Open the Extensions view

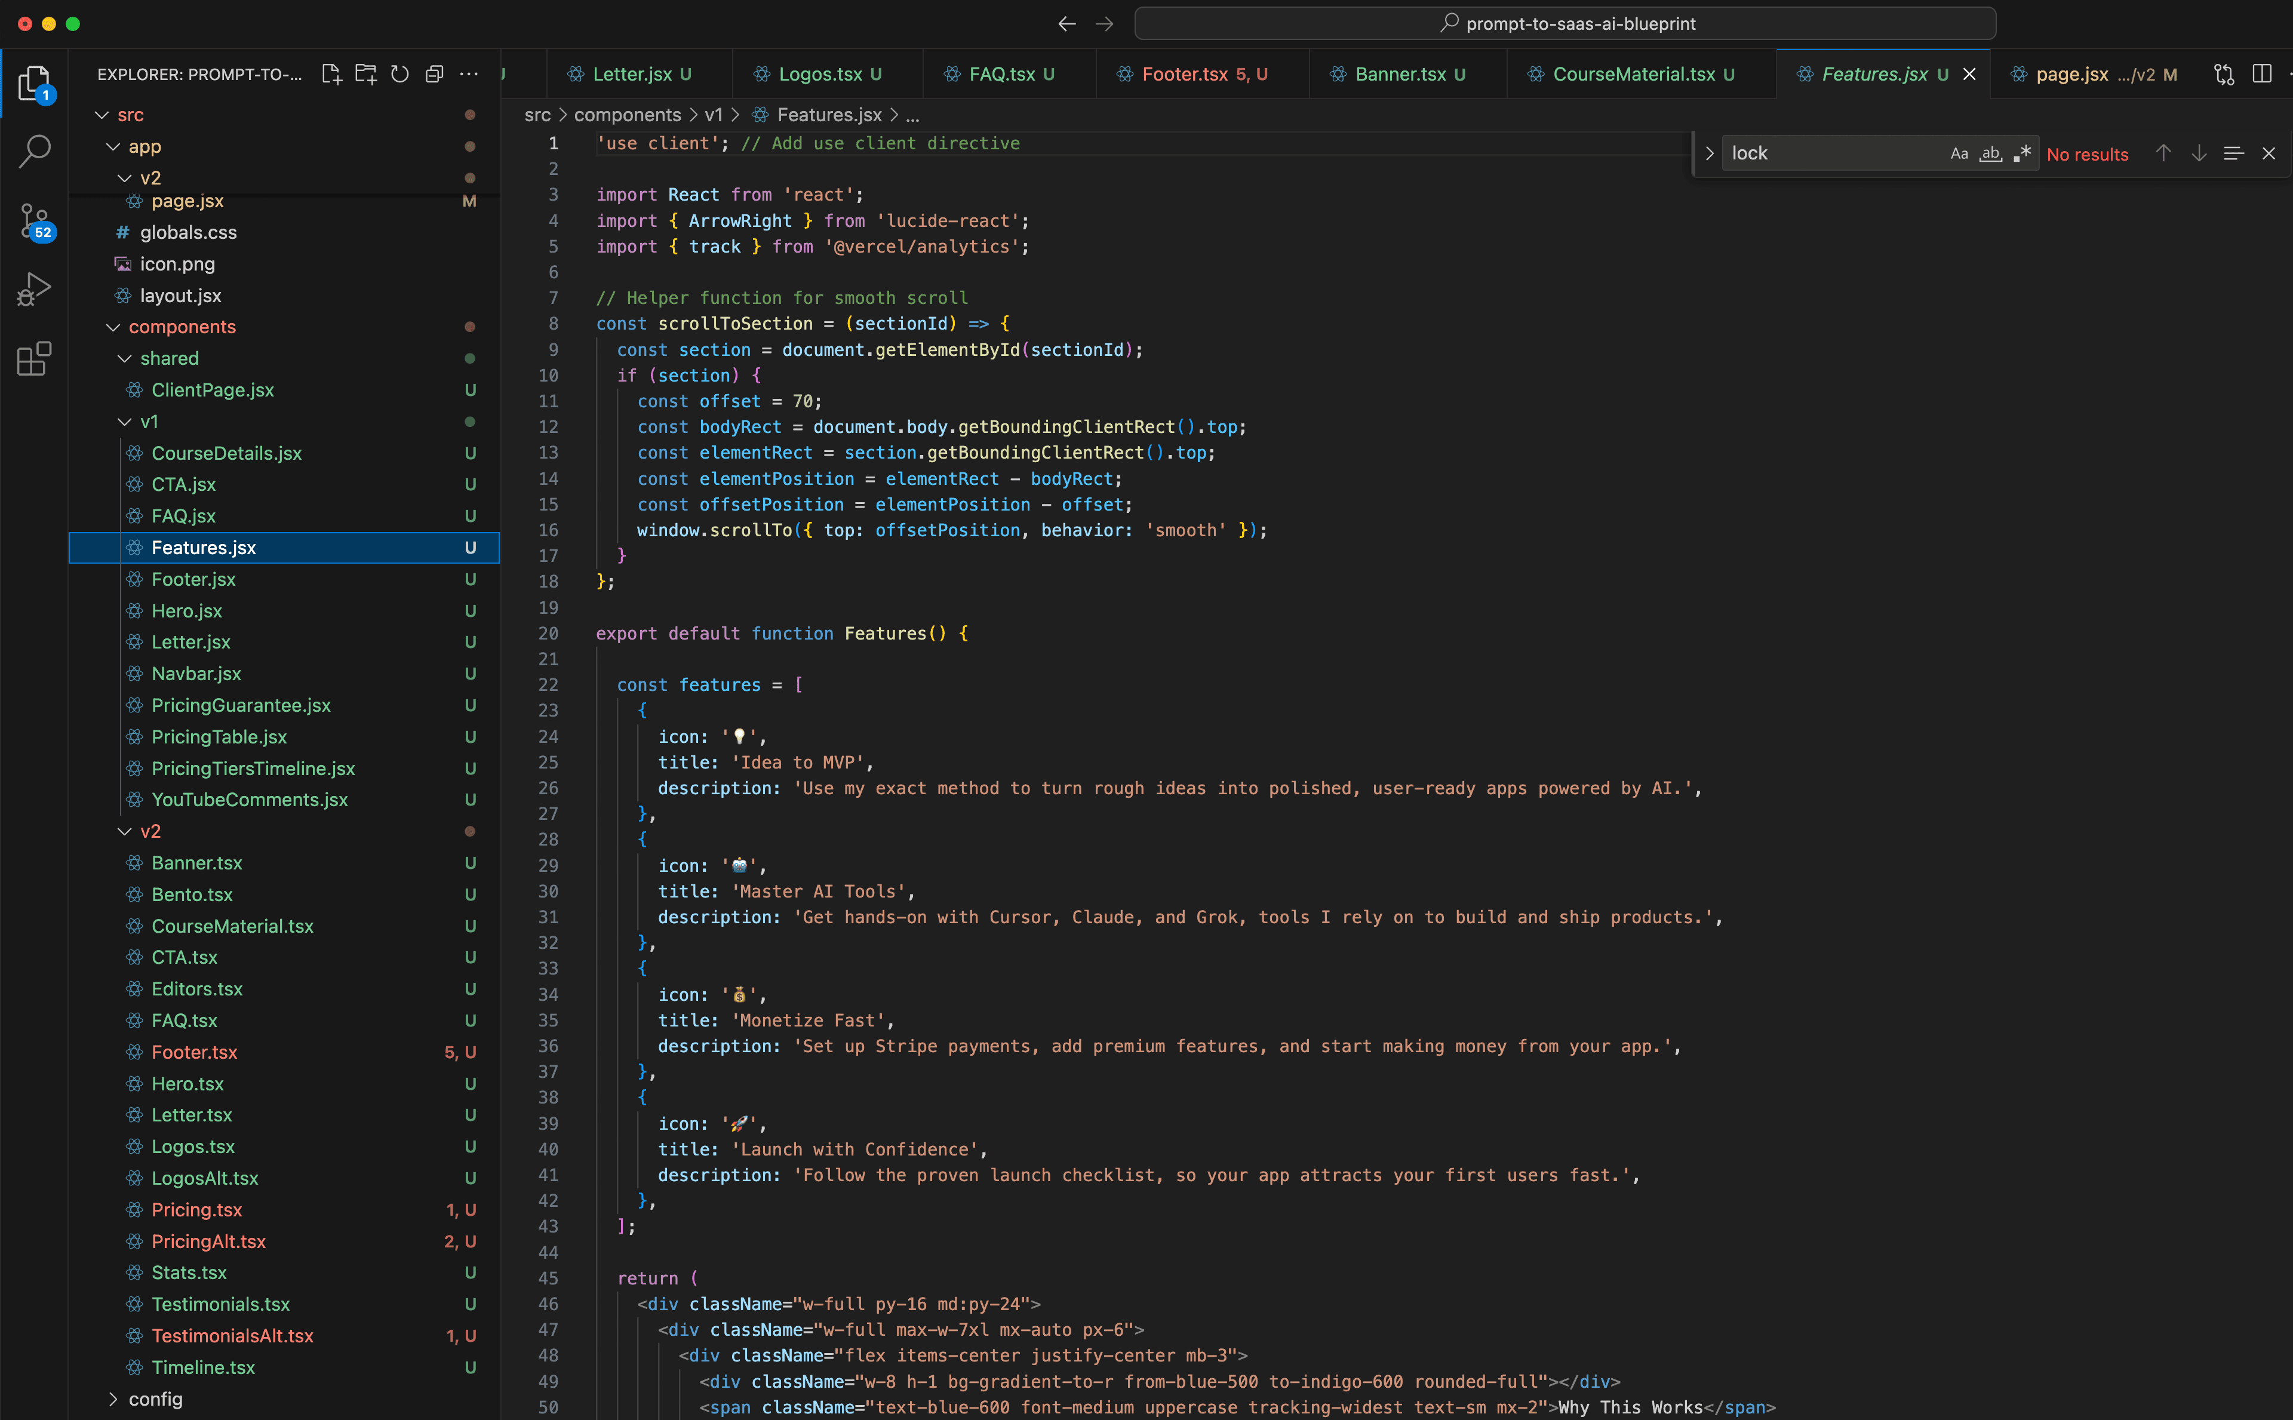(x=35, y=358)
